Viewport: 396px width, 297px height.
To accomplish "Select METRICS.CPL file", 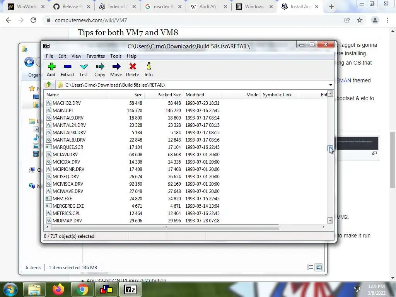I will pyautogui.click(x=67, y=213).
